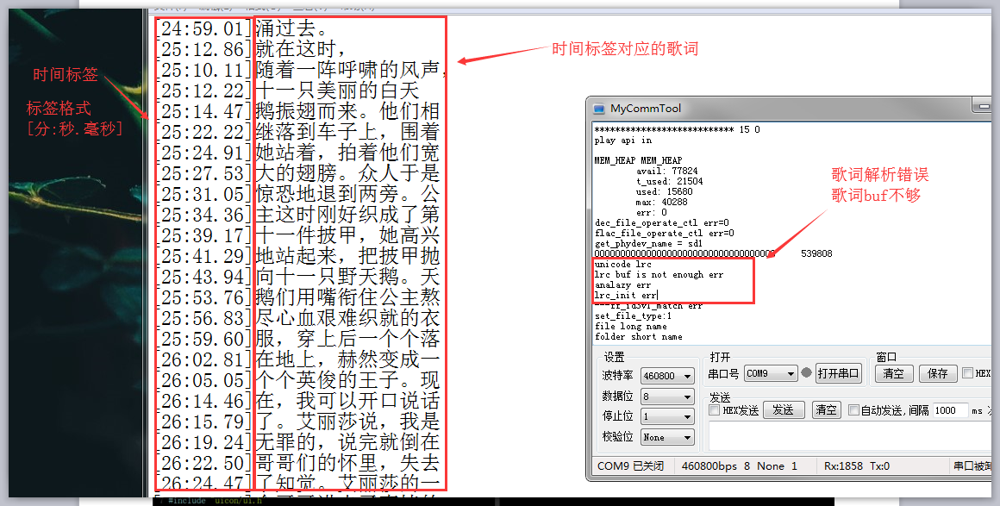Click the empty send text box
This screenshot has height=506, width=1000.
[850, 436]
